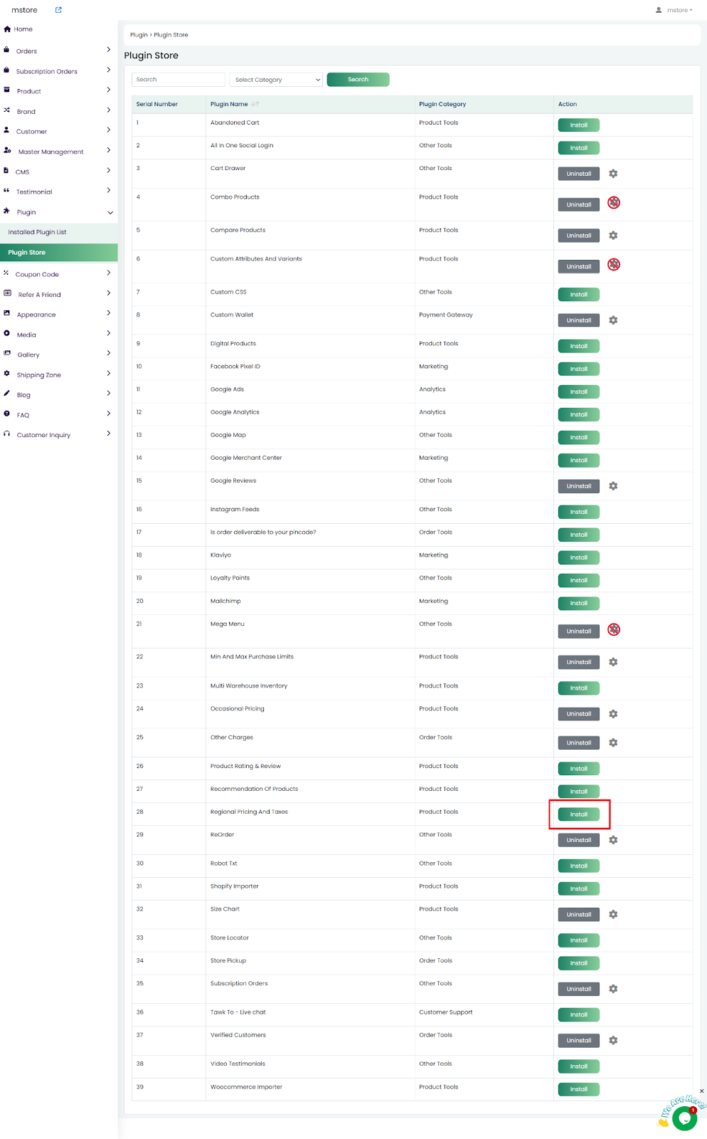Click into the plugin Search text field
The height and width of the screenshot is (1139, 707).
tap(179, 80)
